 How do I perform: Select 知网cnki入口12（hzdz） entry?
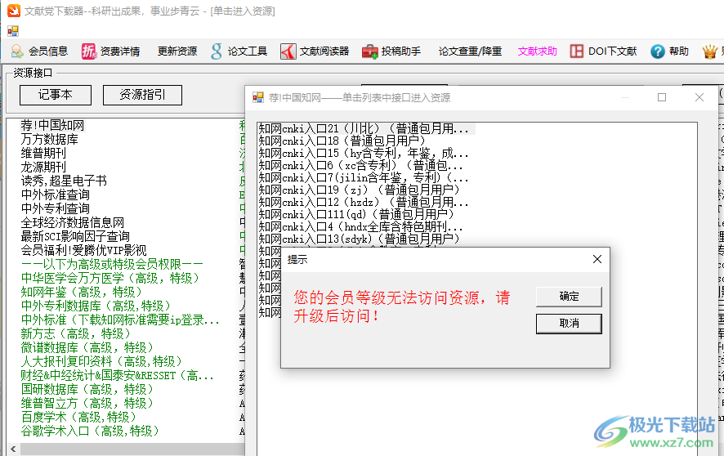pyautogui.click(x=364, y=202)
